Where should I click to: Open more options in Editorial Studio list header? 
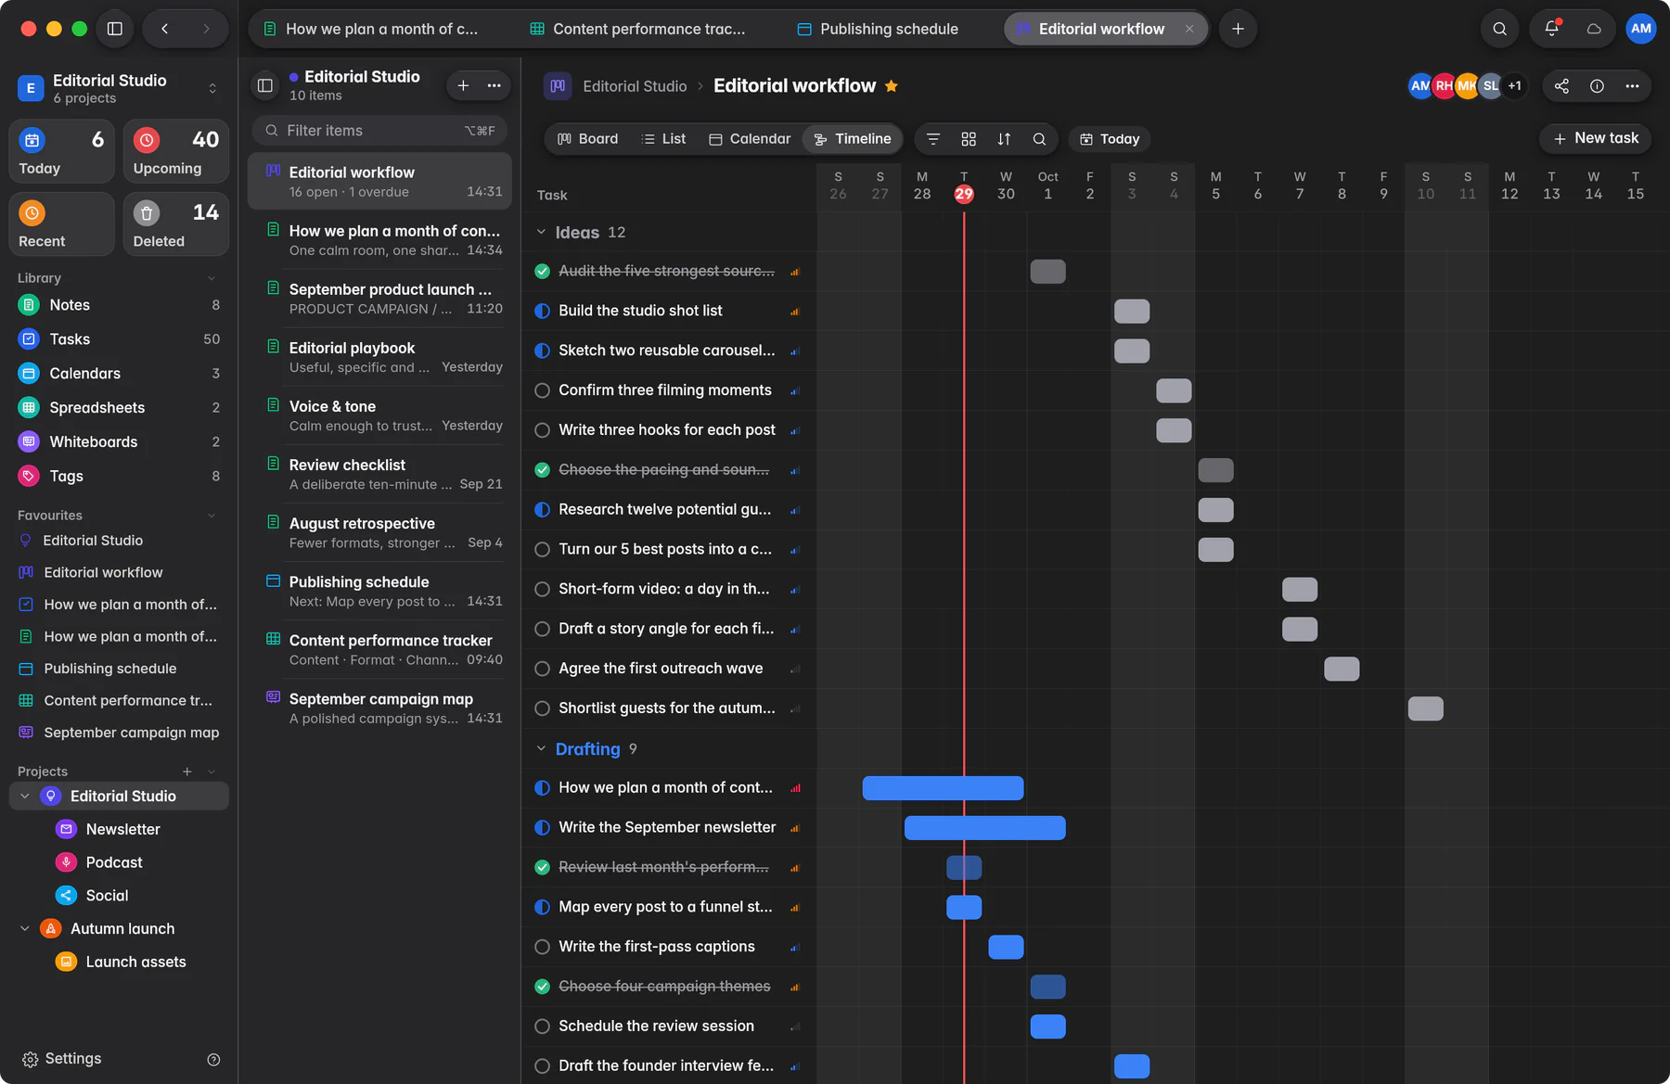click(x=495, y=85)
